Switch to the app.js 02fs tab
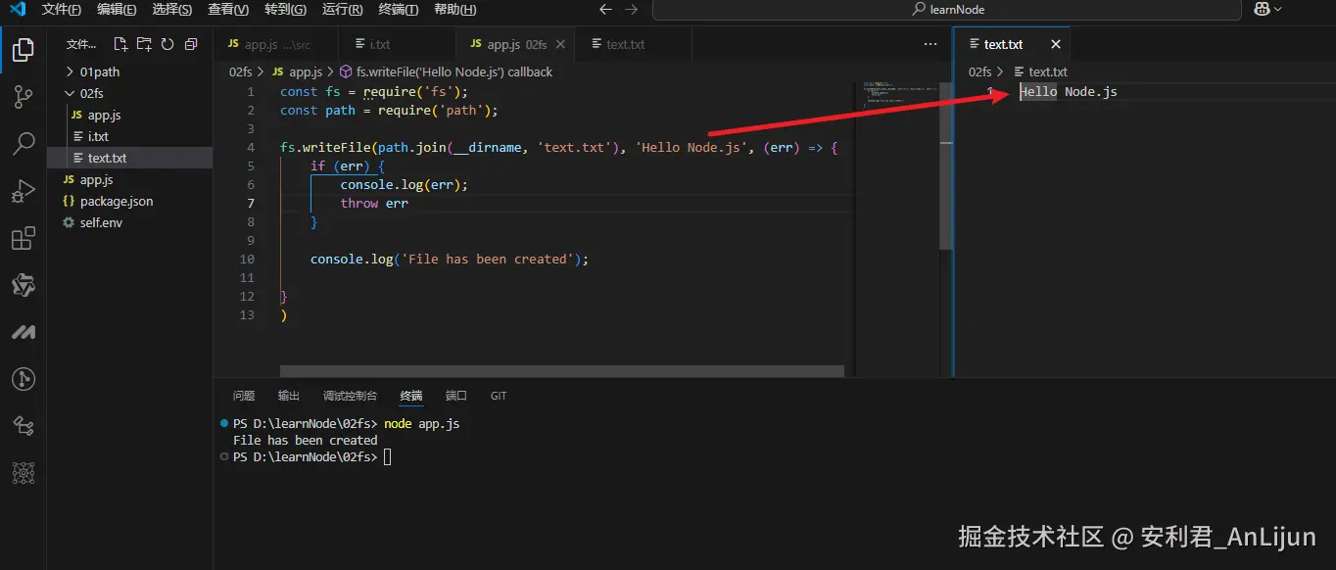This screenshot has height=570, width=1336. (x=516, y=44)
